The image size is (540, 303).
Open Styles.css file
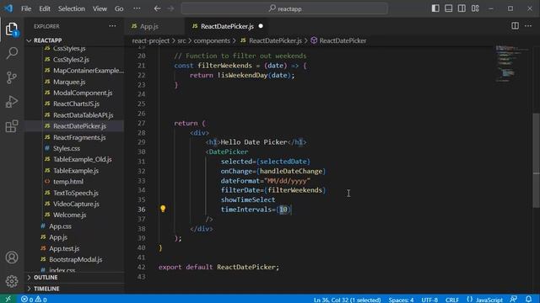pos(67,148)
